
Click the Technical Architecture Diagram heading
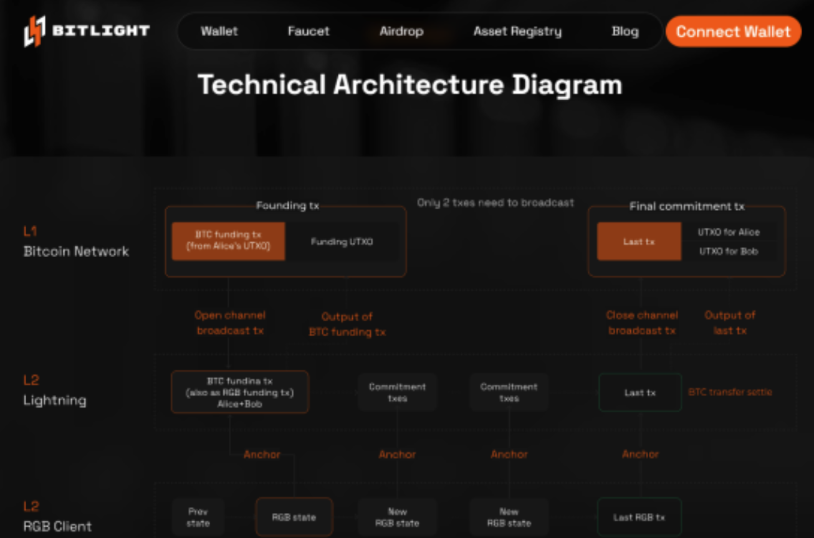click(409, 85)
